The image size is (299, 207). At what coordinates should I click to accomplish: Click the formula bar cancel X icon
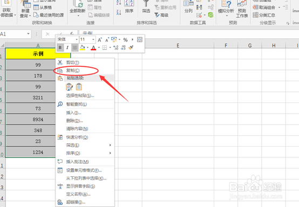[47, 34]
